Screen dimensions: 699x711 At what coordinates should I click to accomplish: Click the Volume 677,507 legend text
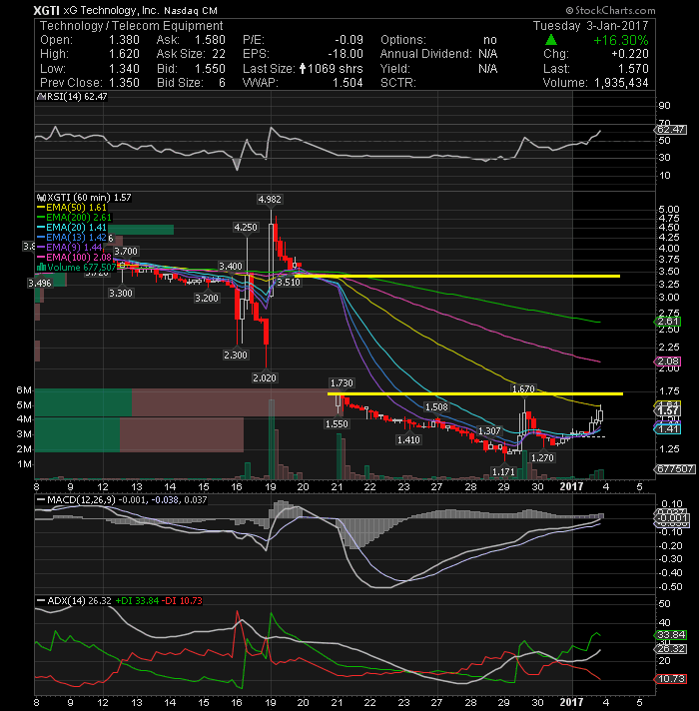coord(82,268)
